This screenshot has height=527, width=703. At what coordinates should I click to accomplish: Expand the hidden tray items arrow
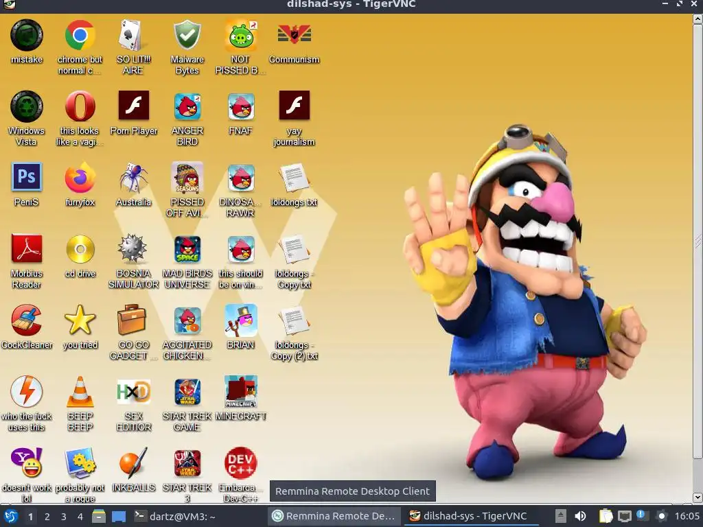tap(560, 516)
